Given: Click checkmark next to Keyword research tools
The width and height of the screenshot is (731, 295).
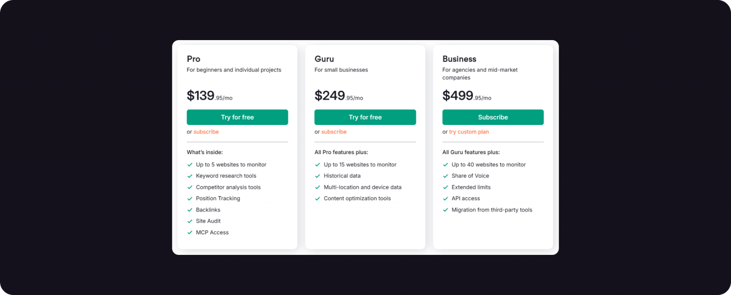Looking at the screenshot, I should [190, 176].
